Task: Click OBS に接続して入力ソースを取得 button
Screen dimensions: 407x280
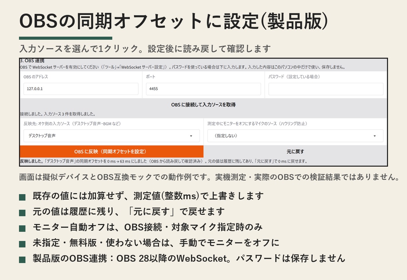Action: (203, 105)
